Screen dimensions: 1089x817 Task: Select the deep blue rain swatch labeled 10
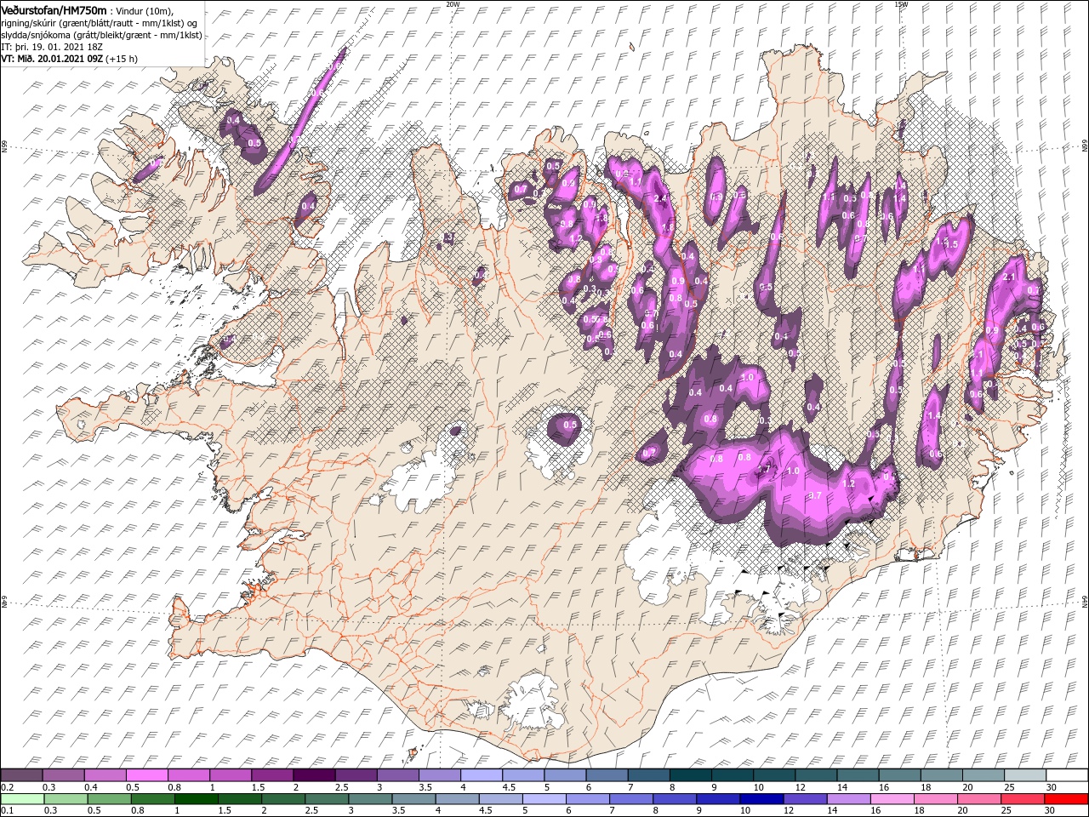tap(760, 799)
